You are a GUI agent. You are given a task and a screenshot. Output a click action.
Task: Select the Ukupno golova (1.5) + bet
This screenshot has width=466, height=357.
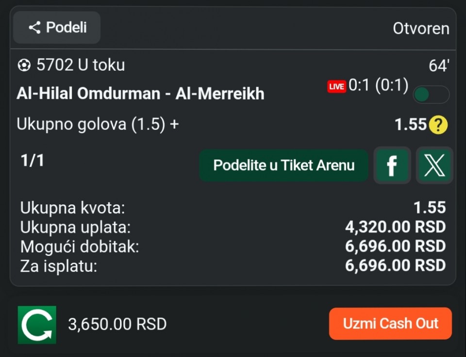(98, 124)
